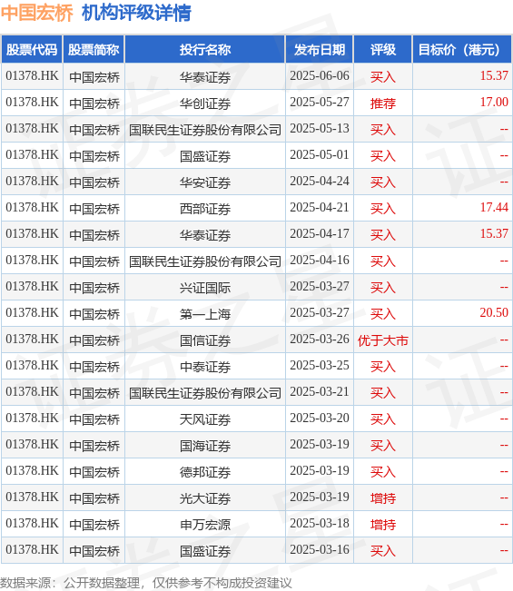Click the date 2025-03-16
This screenshot has height=591, width=513.
pos(320,550)
